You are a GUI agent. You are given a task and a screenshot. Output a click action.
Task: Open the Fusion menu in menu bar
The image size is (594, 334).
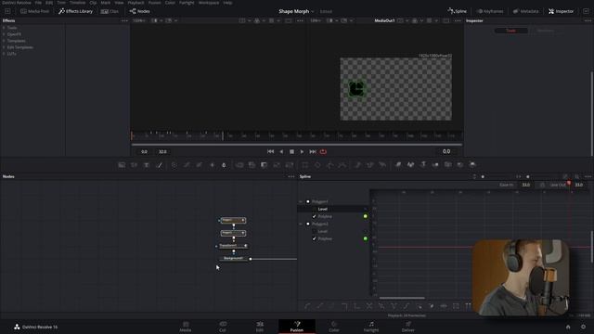tap(154, 3)
